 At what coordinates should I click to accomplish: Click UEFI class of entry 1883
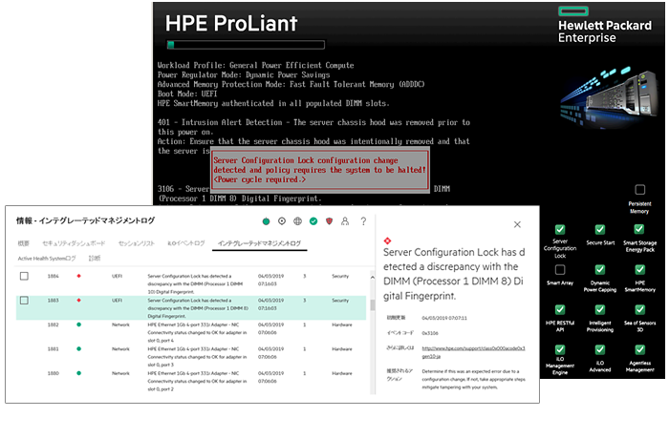(x=118, y=301)
